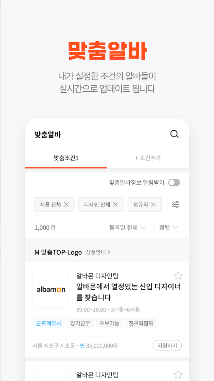The width and height of the screenshot is (214, 381).
Task: Select the 근로계약서 tag
Action: [x=48, y=323]
